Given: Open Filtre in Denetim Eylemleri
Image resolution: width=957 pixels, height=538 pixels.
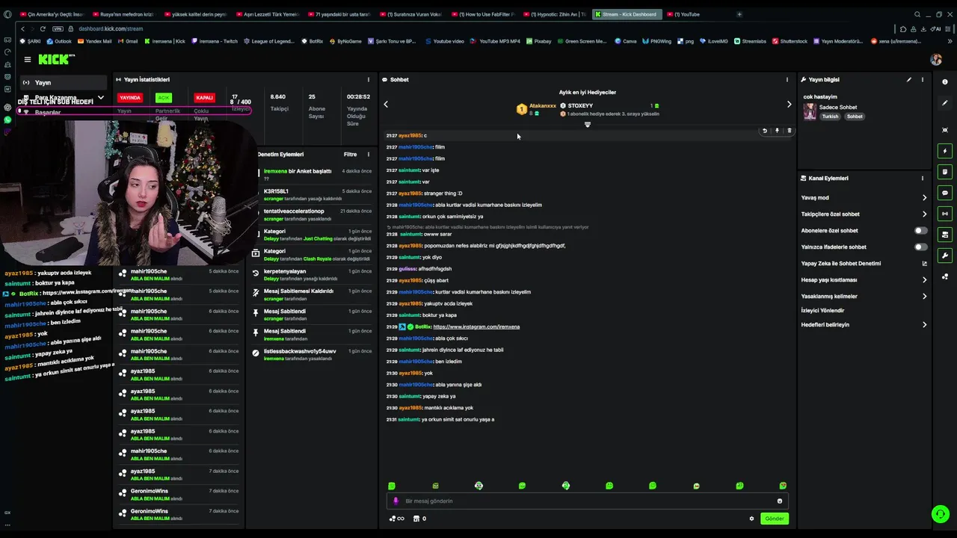Looking at the screenshot, I should click(x=350, y=154).
